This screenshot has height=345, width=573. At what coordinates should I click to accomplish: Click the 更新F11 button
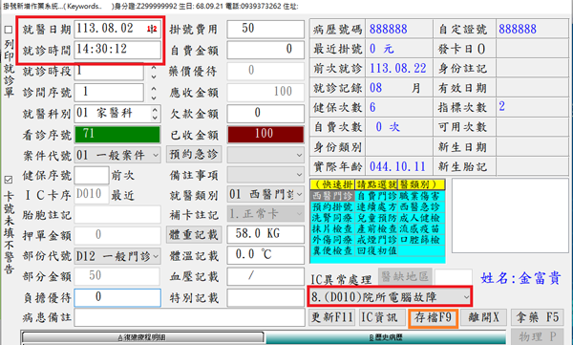(332, 317)
